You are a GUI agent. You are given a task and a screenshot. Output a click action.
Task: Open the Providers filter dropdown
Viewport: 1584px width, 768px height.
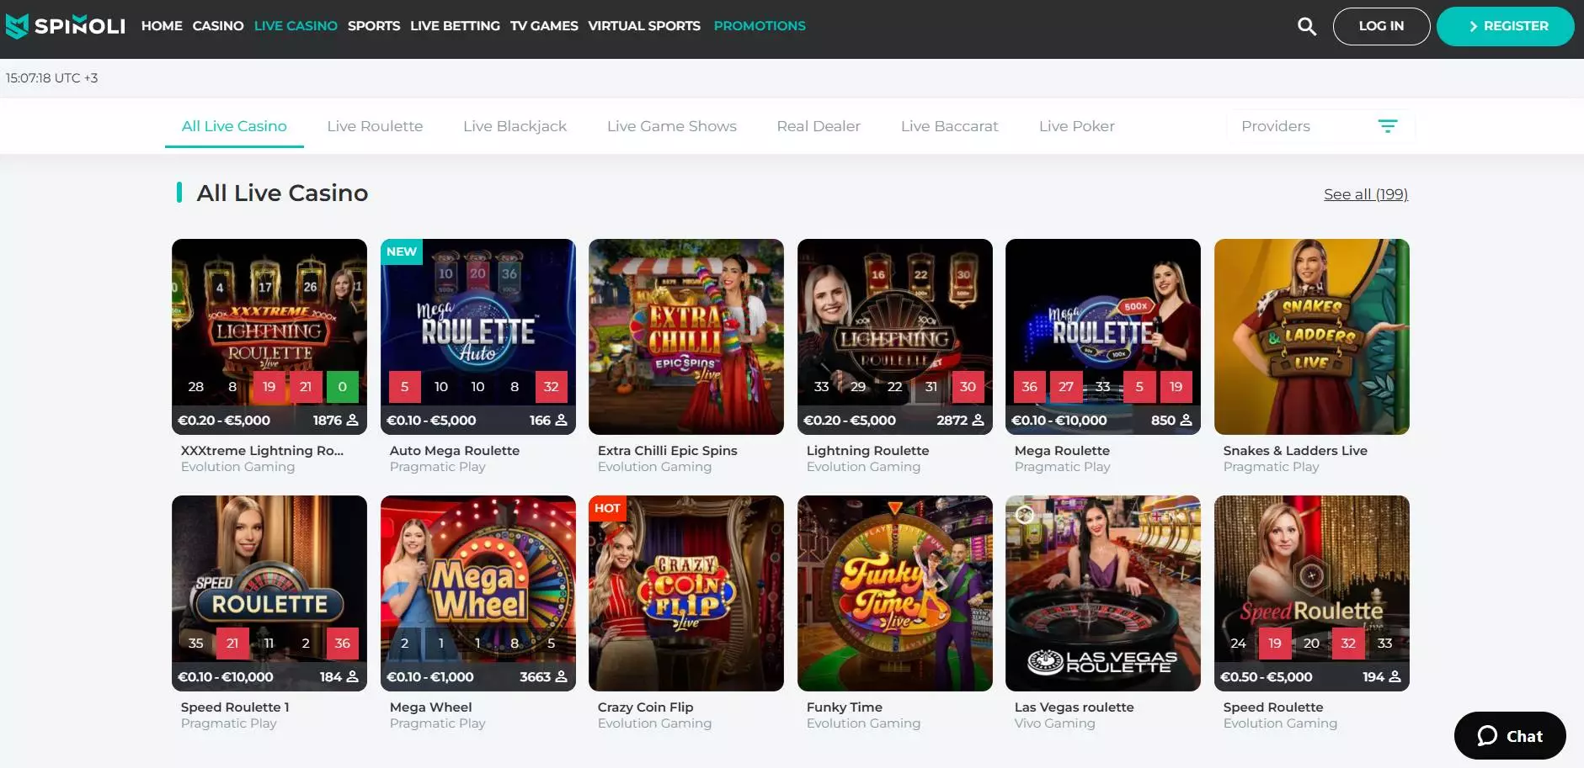pyautogui.click(x=1320, y=126)
